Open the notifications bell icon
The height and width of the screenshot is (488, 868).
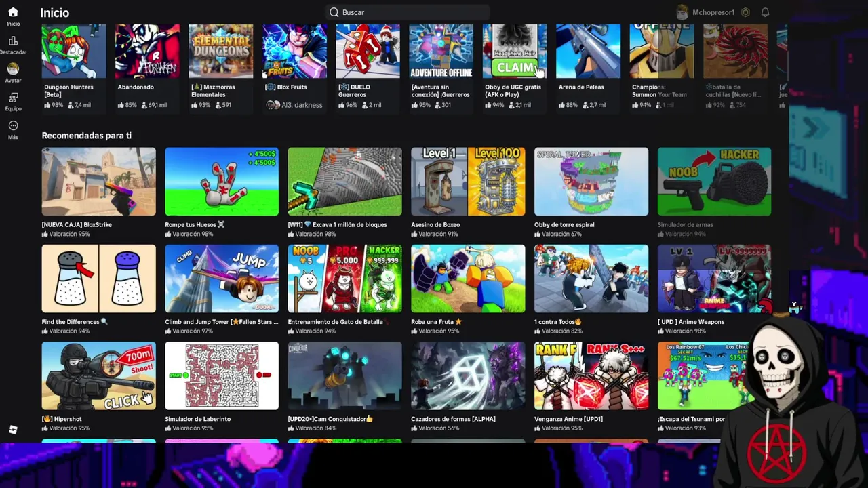click(765, 12)
